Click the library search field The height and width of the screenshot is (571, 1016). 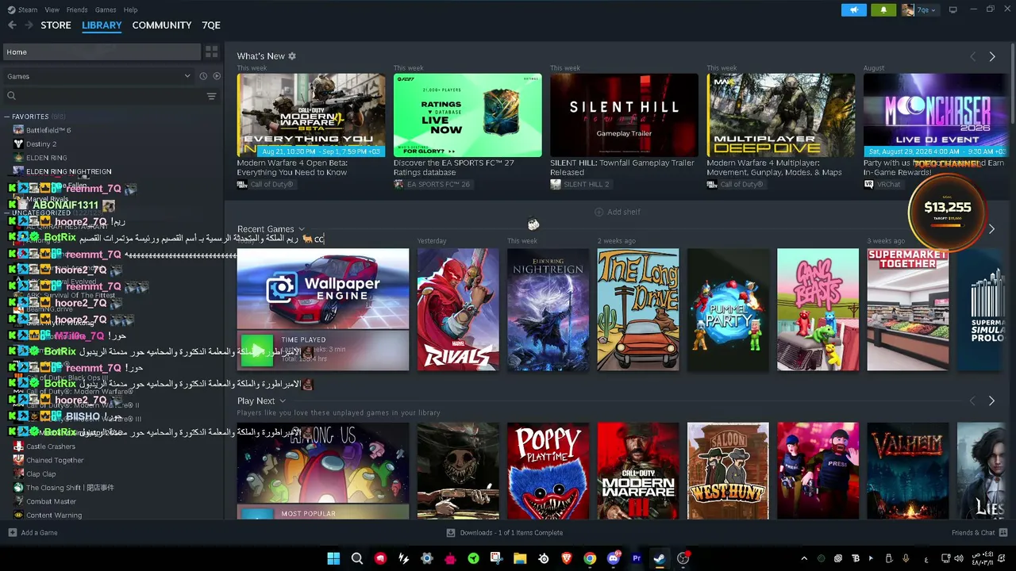coord(103,96)
